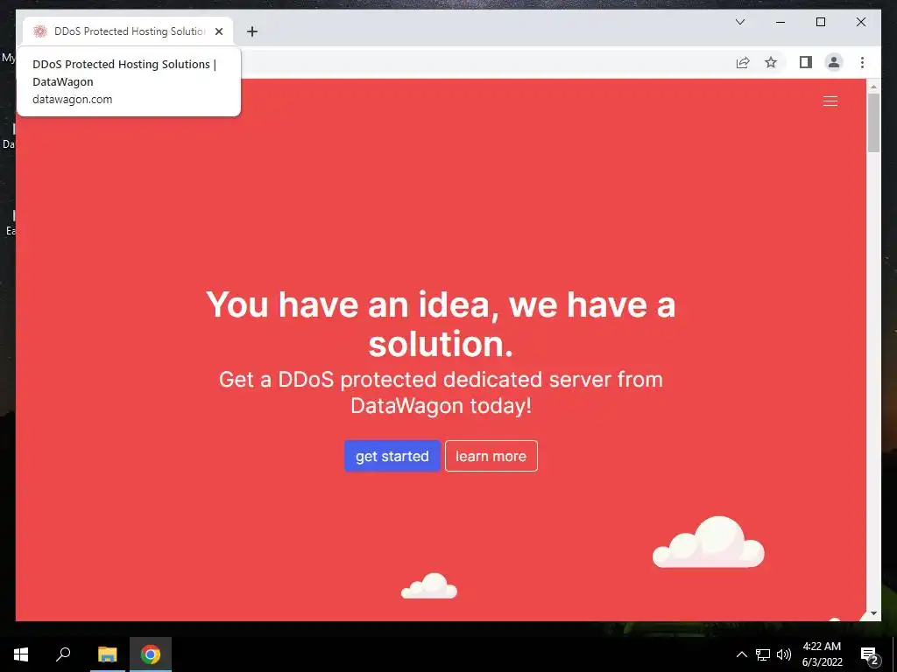This screenshot has width=897, height=672.
Task: Select the DDoS Protected Hosting Solutions tab
Action: point(129,31)
